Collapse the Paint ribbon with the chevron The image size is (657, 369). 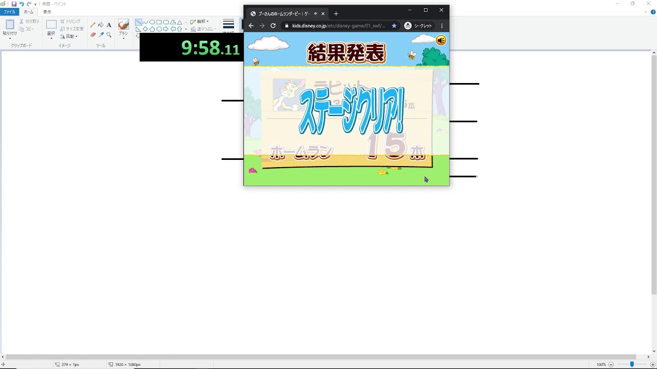[646, 12]
